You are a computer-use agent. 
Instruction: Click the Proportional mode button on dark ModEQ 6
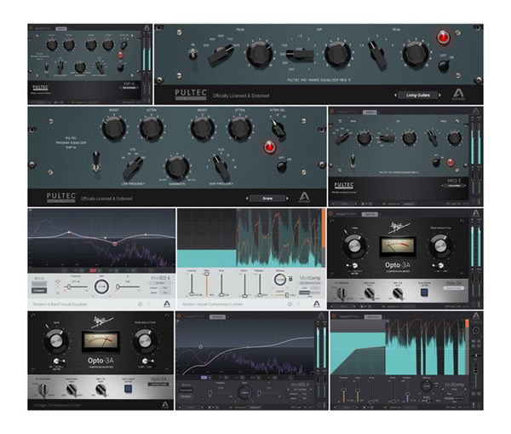click(186, 391)
